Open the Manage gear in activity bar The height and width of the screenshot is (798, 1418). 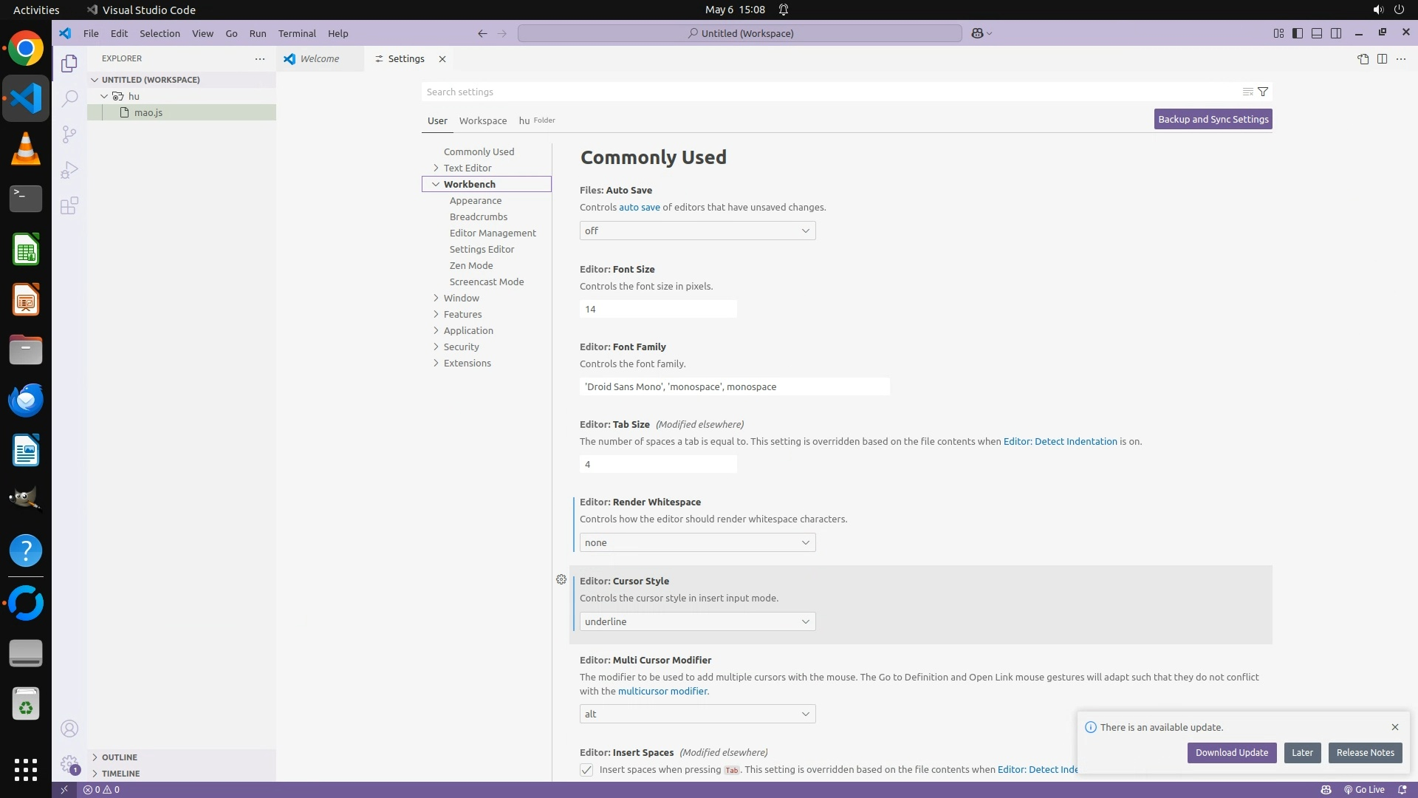coord(69,764)
